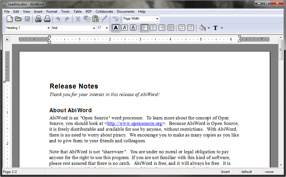Toggle Italic formatting

pos(124,28)
